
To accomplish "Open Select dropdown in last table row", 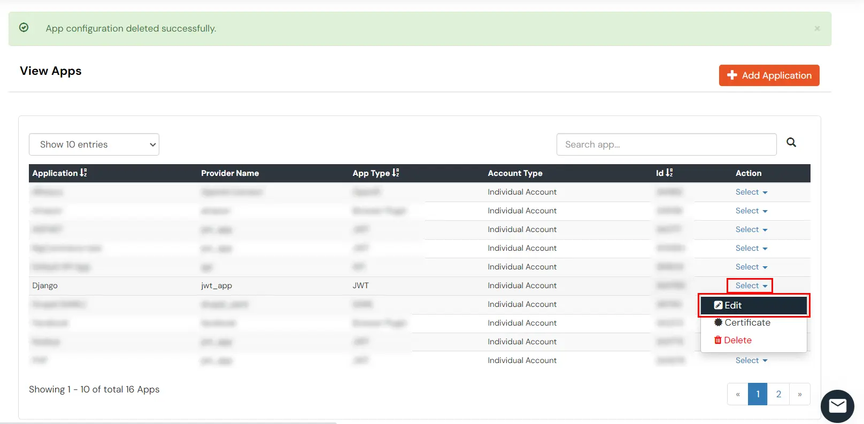I will coord(751,360).
